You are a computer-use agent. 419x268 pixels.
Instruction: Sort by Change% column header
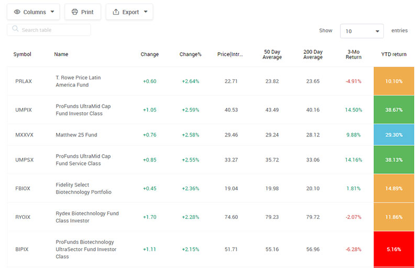coord(191,54)
